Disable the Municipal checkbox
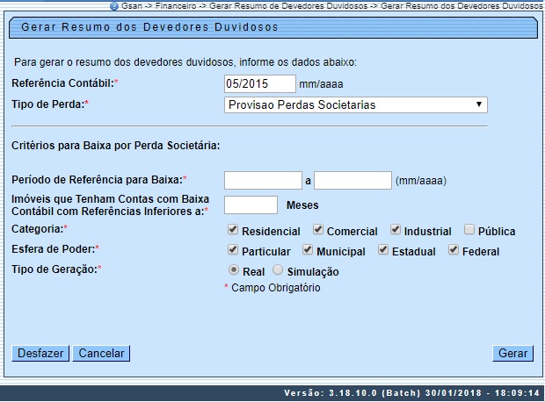This screenshot has width=545, height=402. pos(308,250)
